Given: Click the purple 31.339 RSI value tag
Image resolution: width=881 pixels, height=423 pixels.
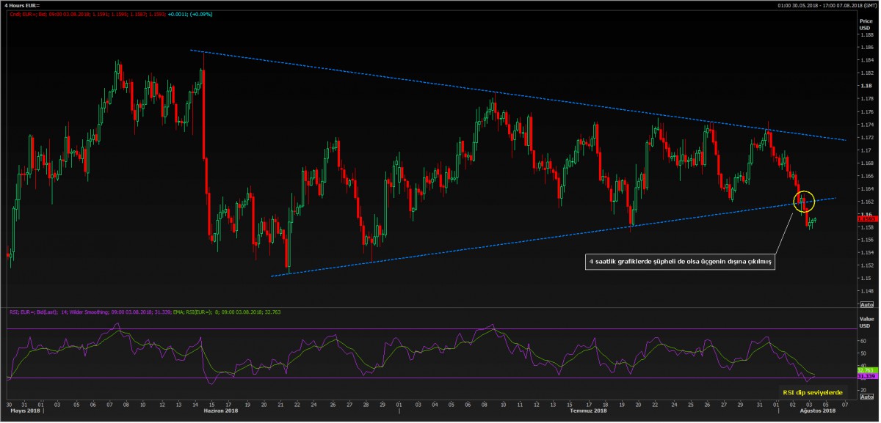Looking at the screenshot, I should [x=866, y=376].
